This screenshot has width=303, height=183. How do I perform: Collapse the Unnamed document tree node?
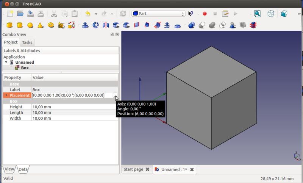pos(6,62)
